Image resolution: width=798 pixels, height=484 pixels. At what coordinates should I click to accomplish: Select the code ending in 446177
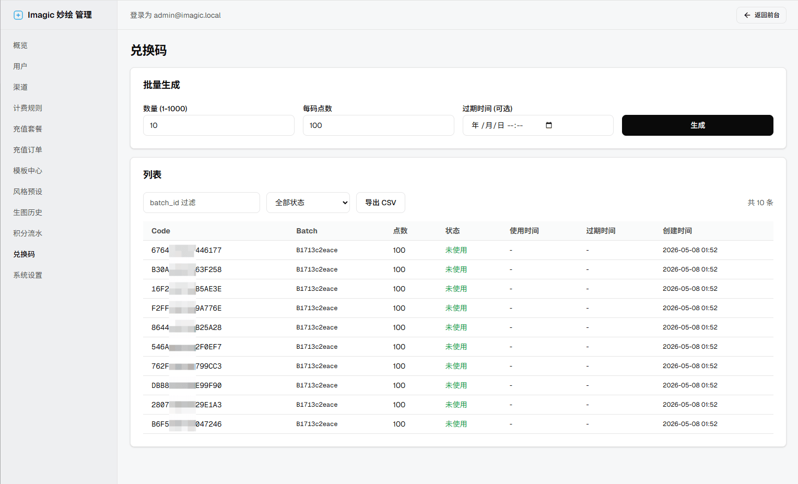click(x=186, y=250)
